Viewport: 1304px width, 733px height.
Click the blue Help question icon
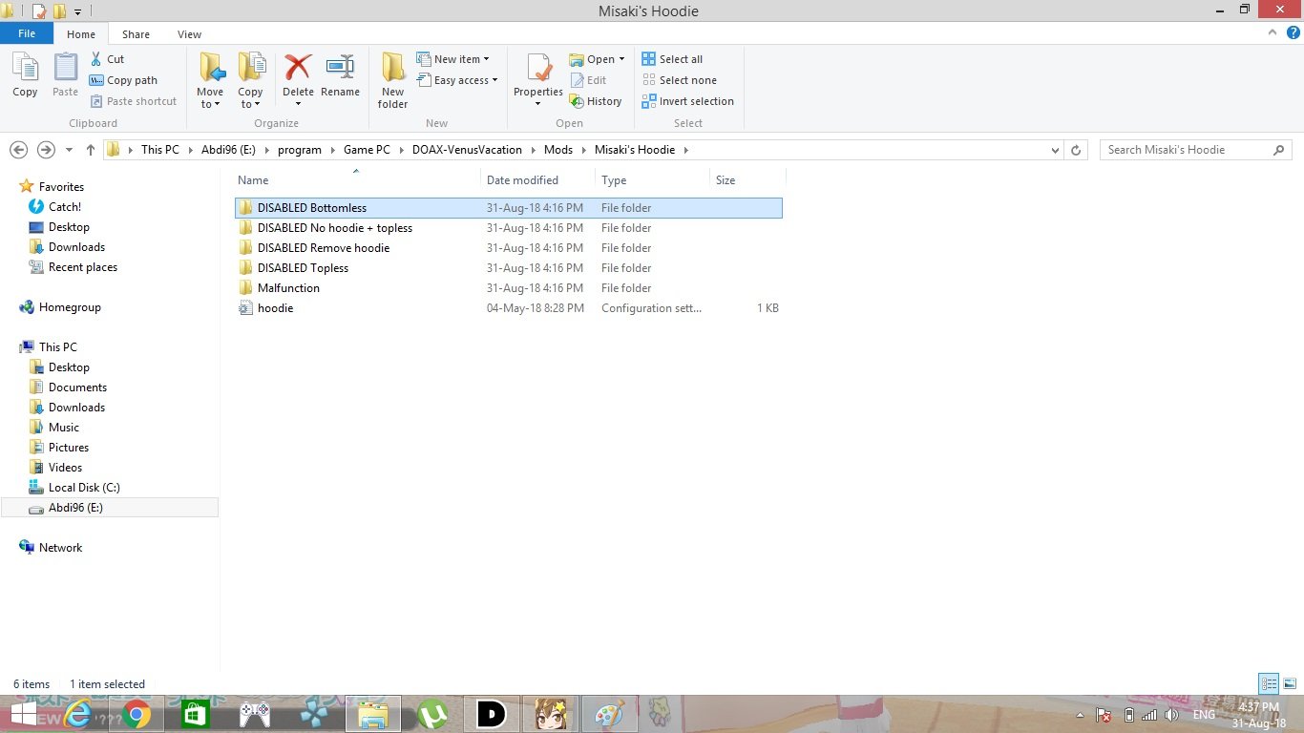[1293, 32]
